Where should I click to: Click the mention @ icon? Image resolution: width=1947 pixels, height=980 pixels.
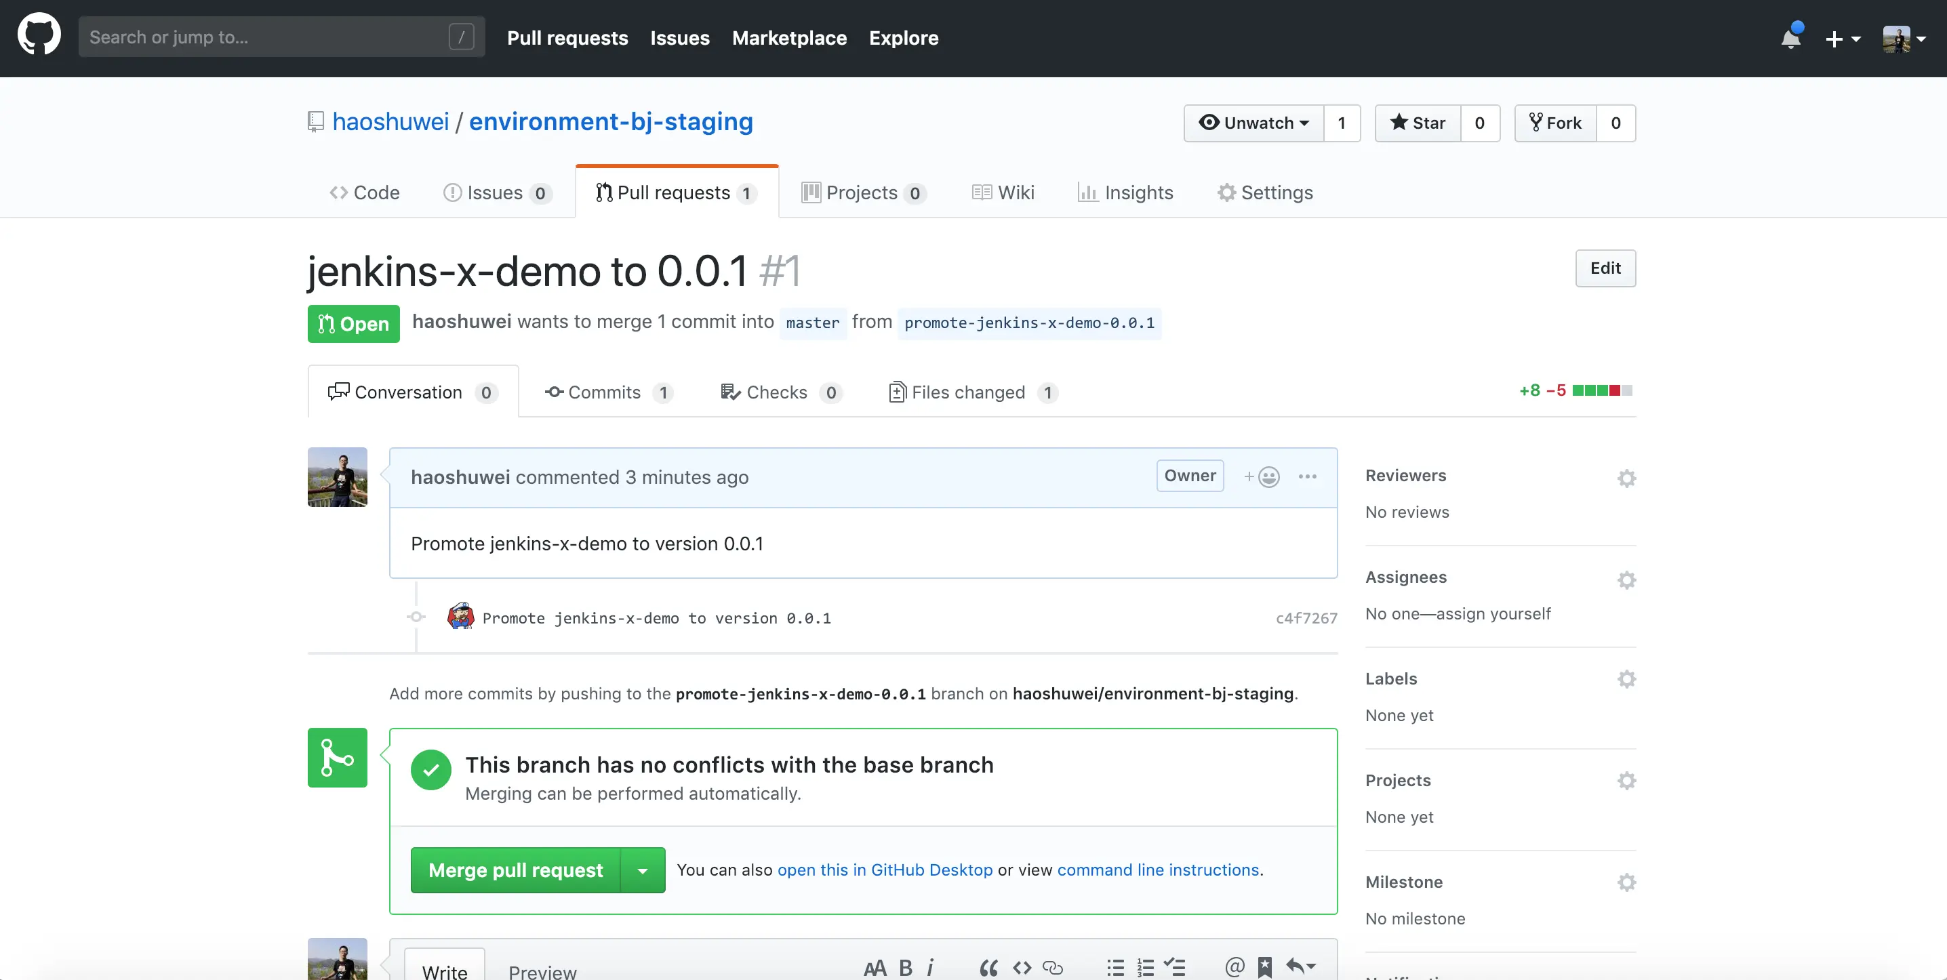pyautogui.click(x=1235, y=966)
